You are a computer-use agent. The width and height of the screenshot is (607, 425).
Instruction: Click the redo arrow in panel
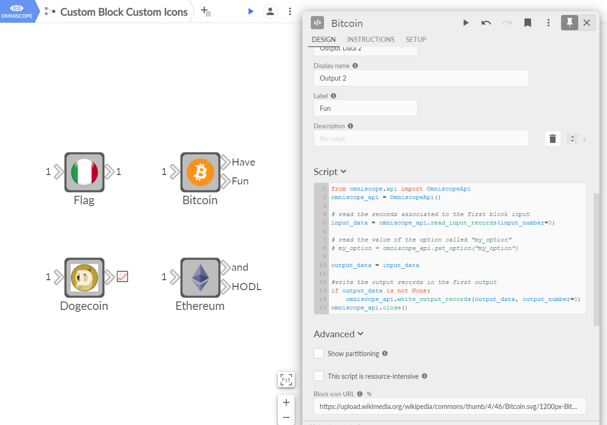pos(507,23)
